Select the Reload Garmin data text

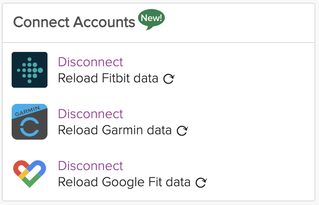(x=115, y=130)
